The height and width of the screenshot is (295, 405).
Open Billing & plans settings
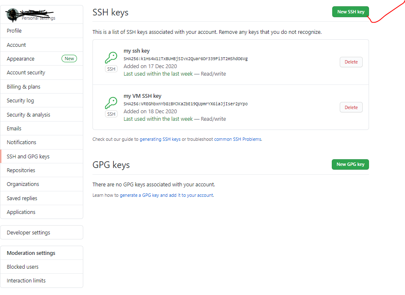[x=24, y=86]
